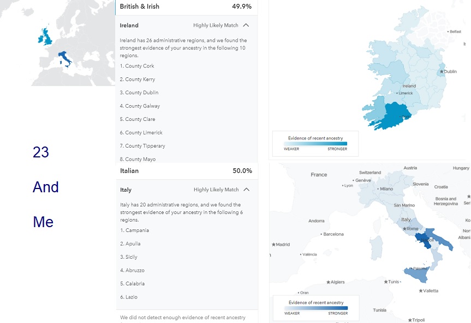Select the Italian ancestry row
This screenshot has height=323, width=471.
[x=187, y=171]
